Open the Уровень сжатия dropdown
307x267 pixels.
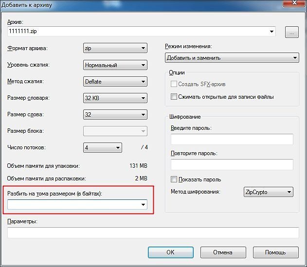115,65
